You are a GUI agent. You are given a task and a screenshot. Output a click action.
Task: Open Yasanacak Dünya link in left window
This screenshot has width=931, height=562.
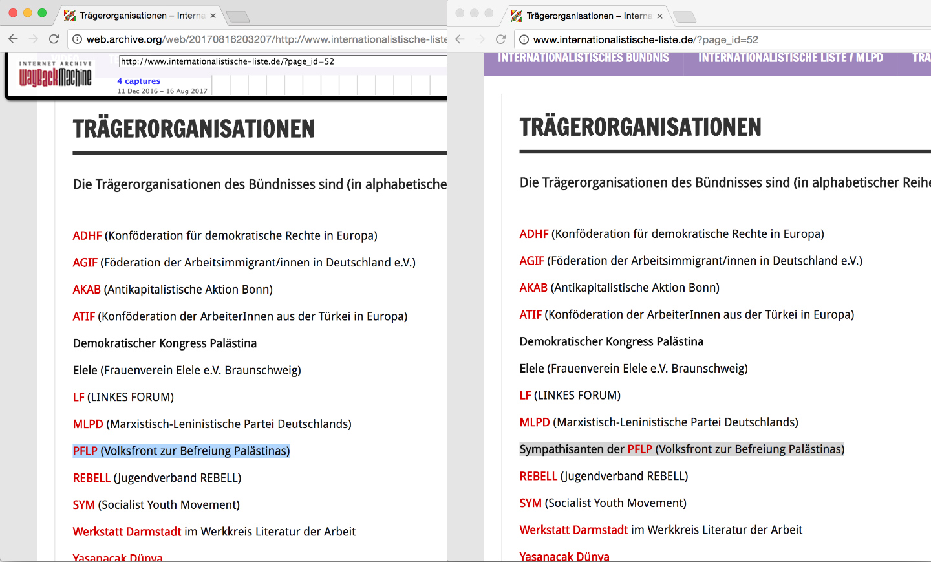tap(118, 557)
